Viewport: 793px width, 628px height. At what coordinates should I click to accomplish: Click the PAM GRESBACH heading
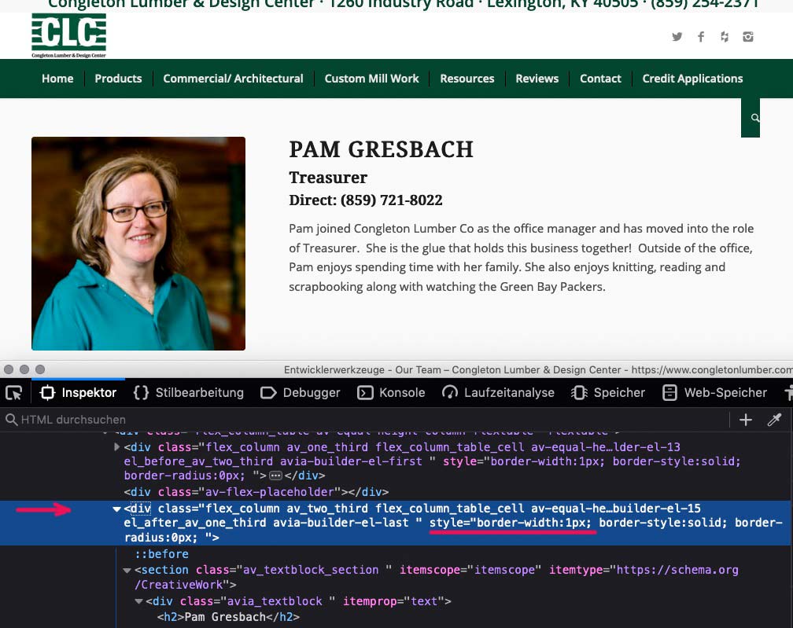[381, 149]
